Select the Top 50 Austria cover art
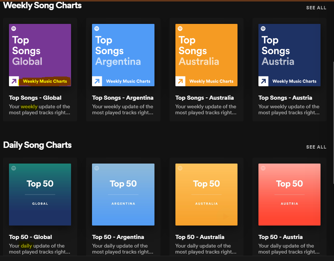The image size is (334, 261). (x=289, y=195)
